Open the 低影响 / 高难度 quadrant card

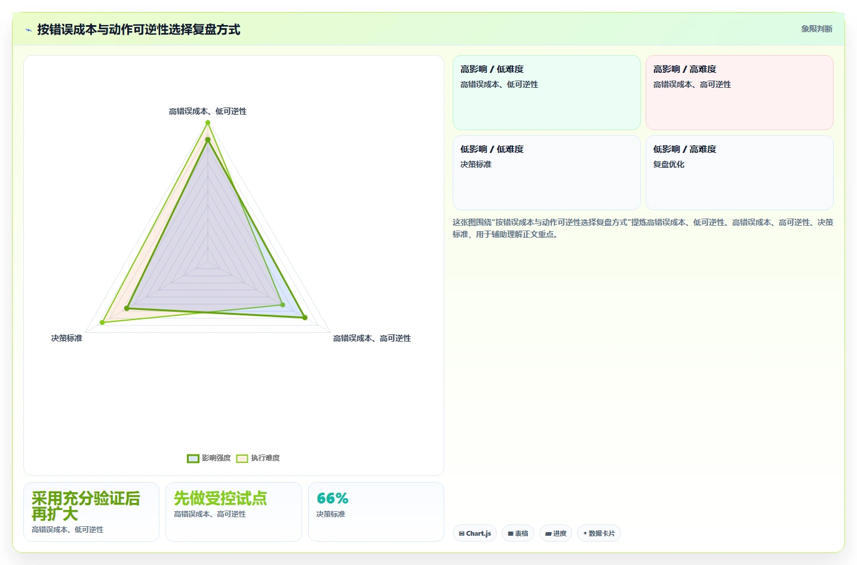pos(739,173)
